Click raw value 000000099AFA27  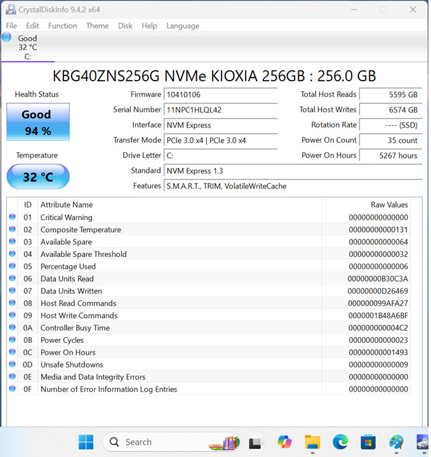click(378, 303)
